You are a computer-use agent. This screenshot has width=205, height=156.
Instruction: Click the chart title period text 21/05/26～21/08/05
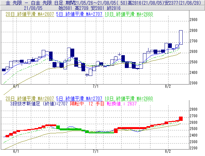[96, 3]
